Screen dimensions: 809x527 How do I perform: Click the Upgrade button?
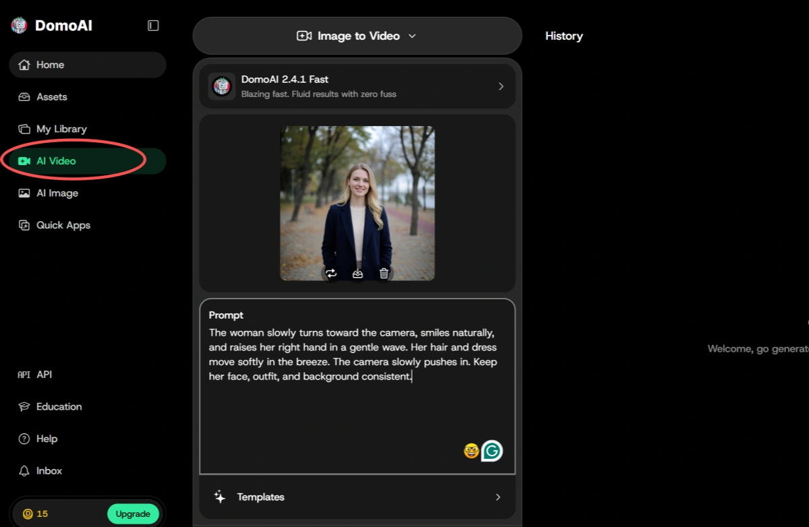[x=133, y=514]
